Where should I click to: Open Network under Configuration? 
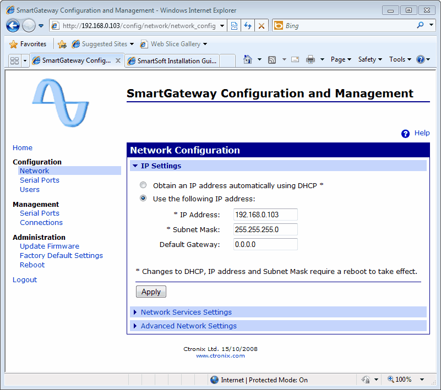tap(34, 171)
